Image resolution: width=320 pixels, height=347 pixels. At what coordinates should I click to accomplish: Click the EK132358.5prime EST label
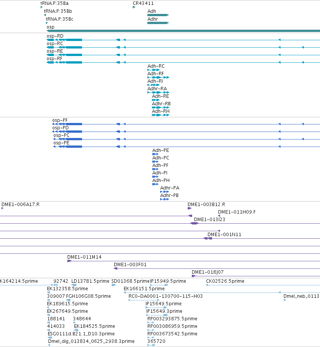pyautogui.click(x=67, y=289)
